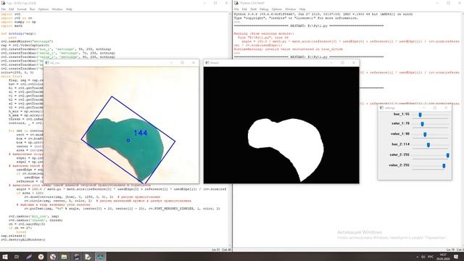Click the IDLE editor window title icon
This screenshot has width=464, height=261.
(x=3, y=3)
